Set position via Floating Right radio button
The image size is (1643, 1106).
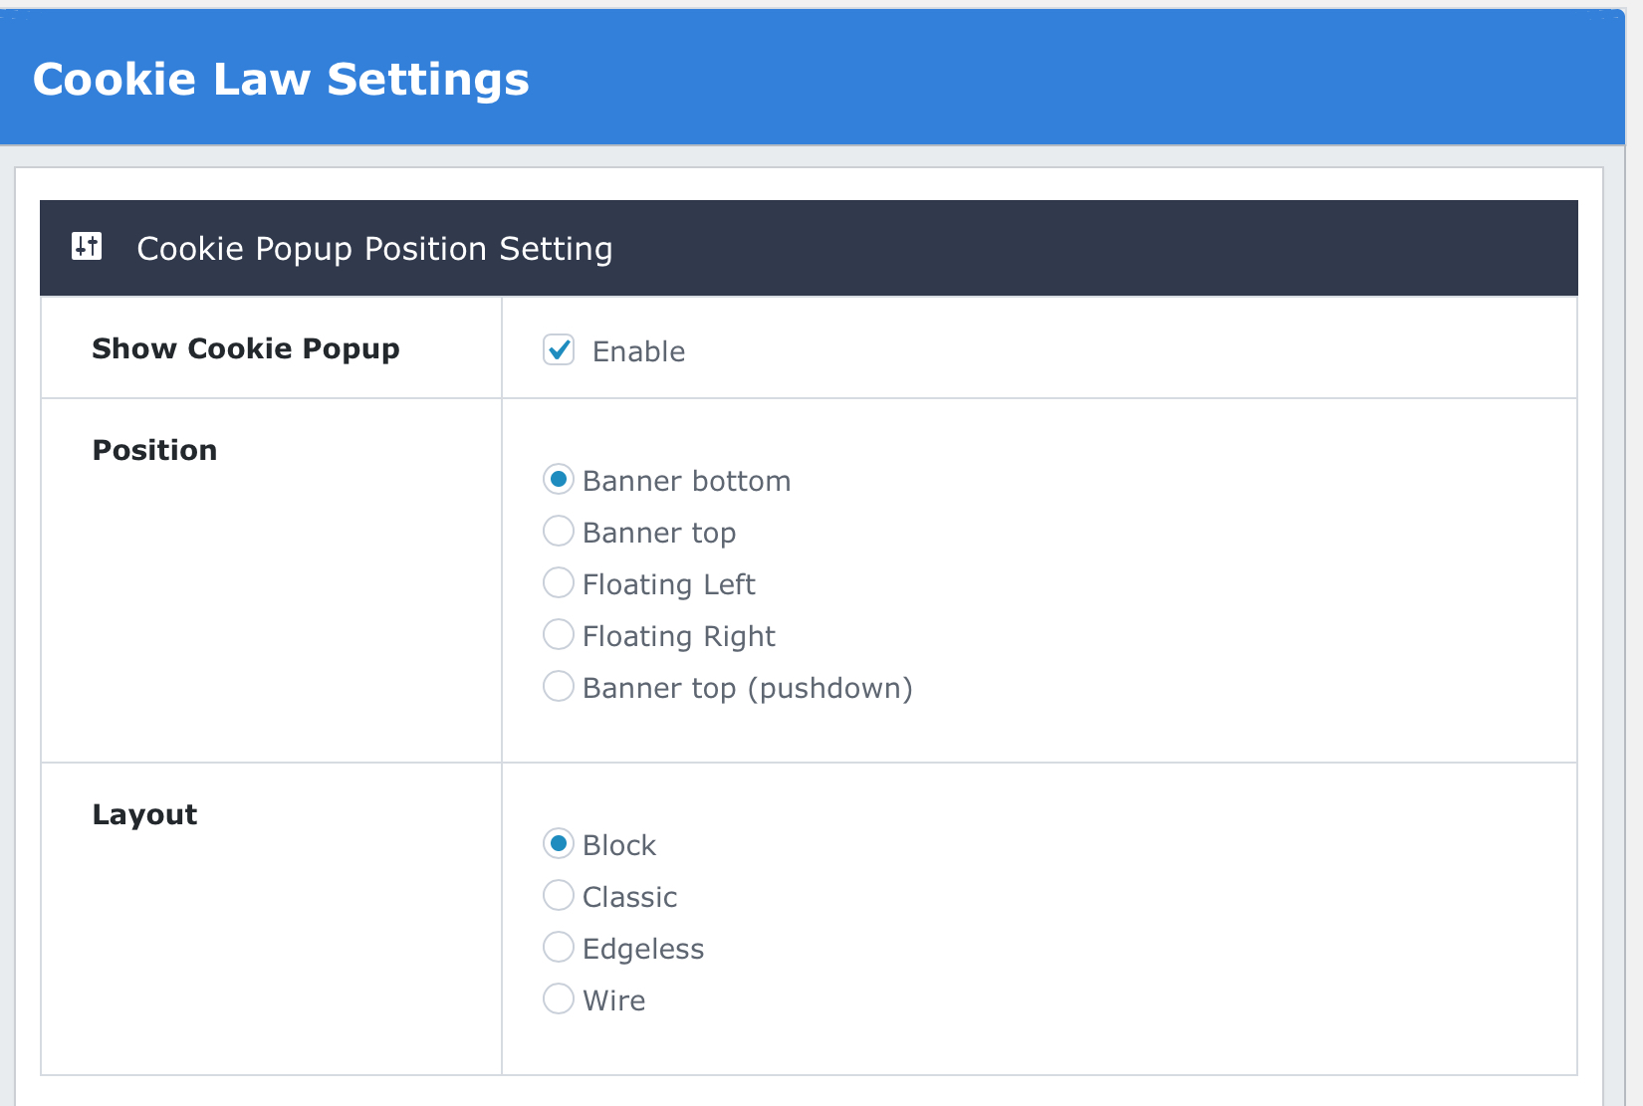pyautogui.click(x=559, y=635)
